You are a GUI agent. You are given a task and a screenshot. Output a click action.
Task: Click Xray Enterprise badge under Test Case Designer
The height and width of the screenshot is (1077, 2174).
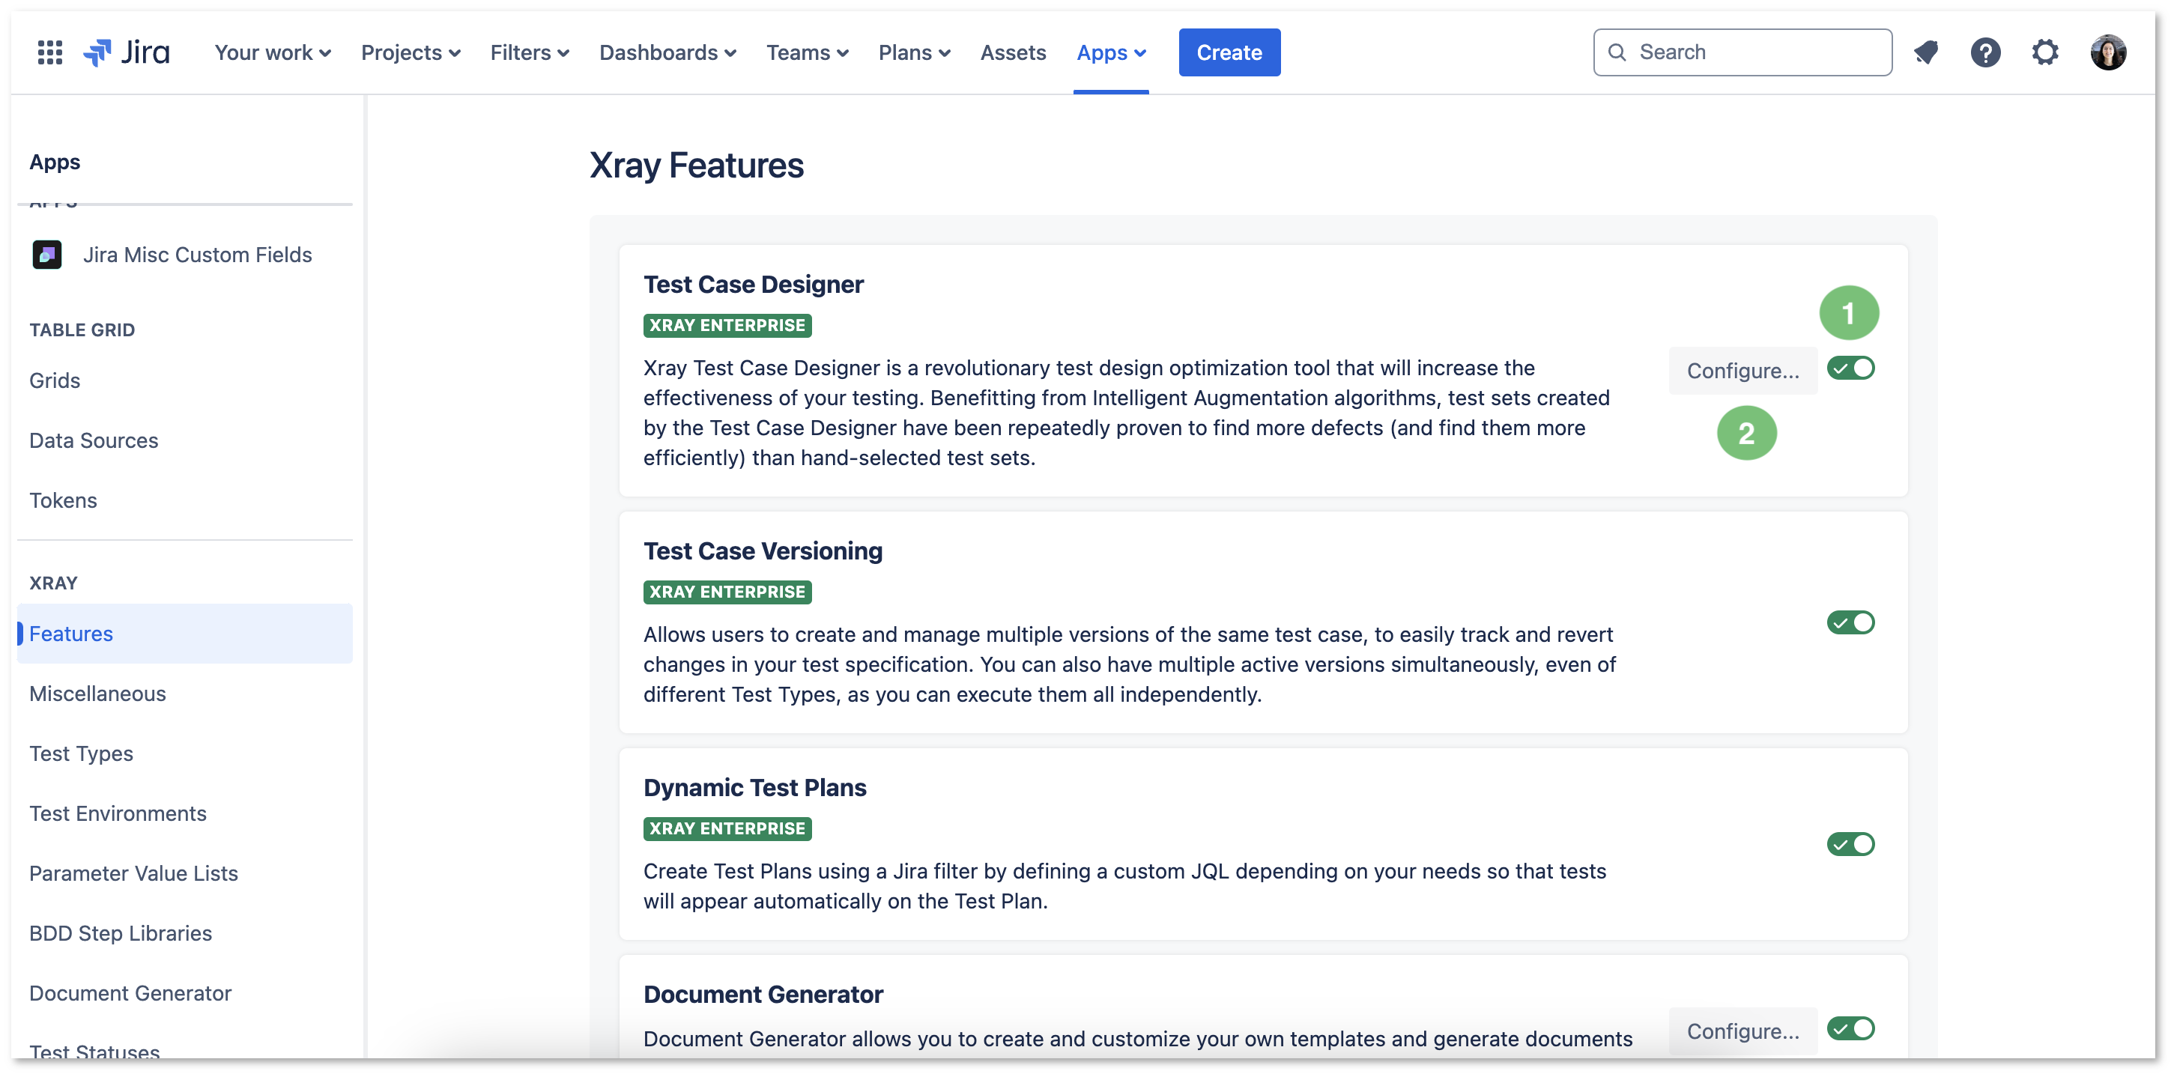click(x=727, y=325)
